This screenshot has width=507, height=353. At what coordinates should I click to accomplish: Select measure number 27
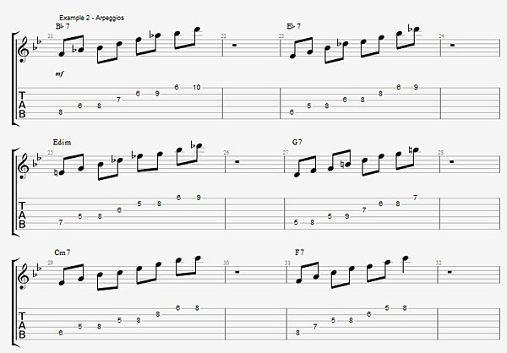pyautogui.click(x=286, y=152)
